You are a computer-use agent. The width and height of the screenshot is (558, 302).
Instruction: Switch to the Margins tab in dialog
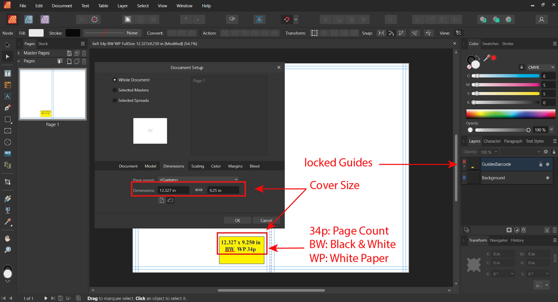235,166
